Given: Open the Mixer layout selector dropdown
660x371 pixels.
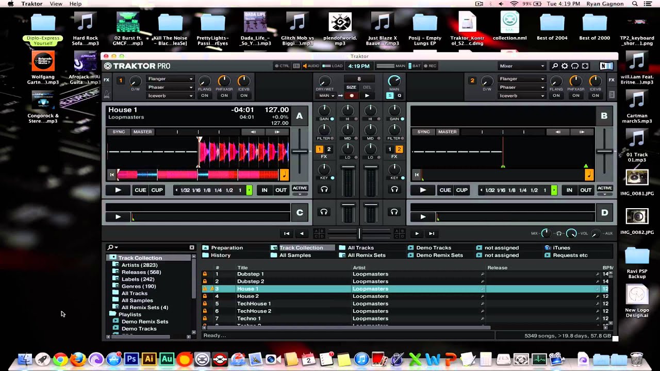Looking at the screenshot, I should (522, 66).
